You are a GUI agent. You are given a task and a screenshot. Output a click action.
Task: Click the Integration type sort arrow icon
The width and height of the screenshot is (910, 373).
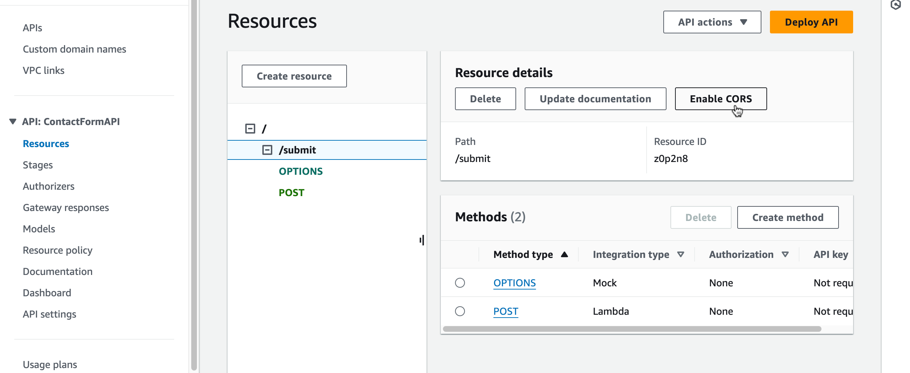point(680,254)
